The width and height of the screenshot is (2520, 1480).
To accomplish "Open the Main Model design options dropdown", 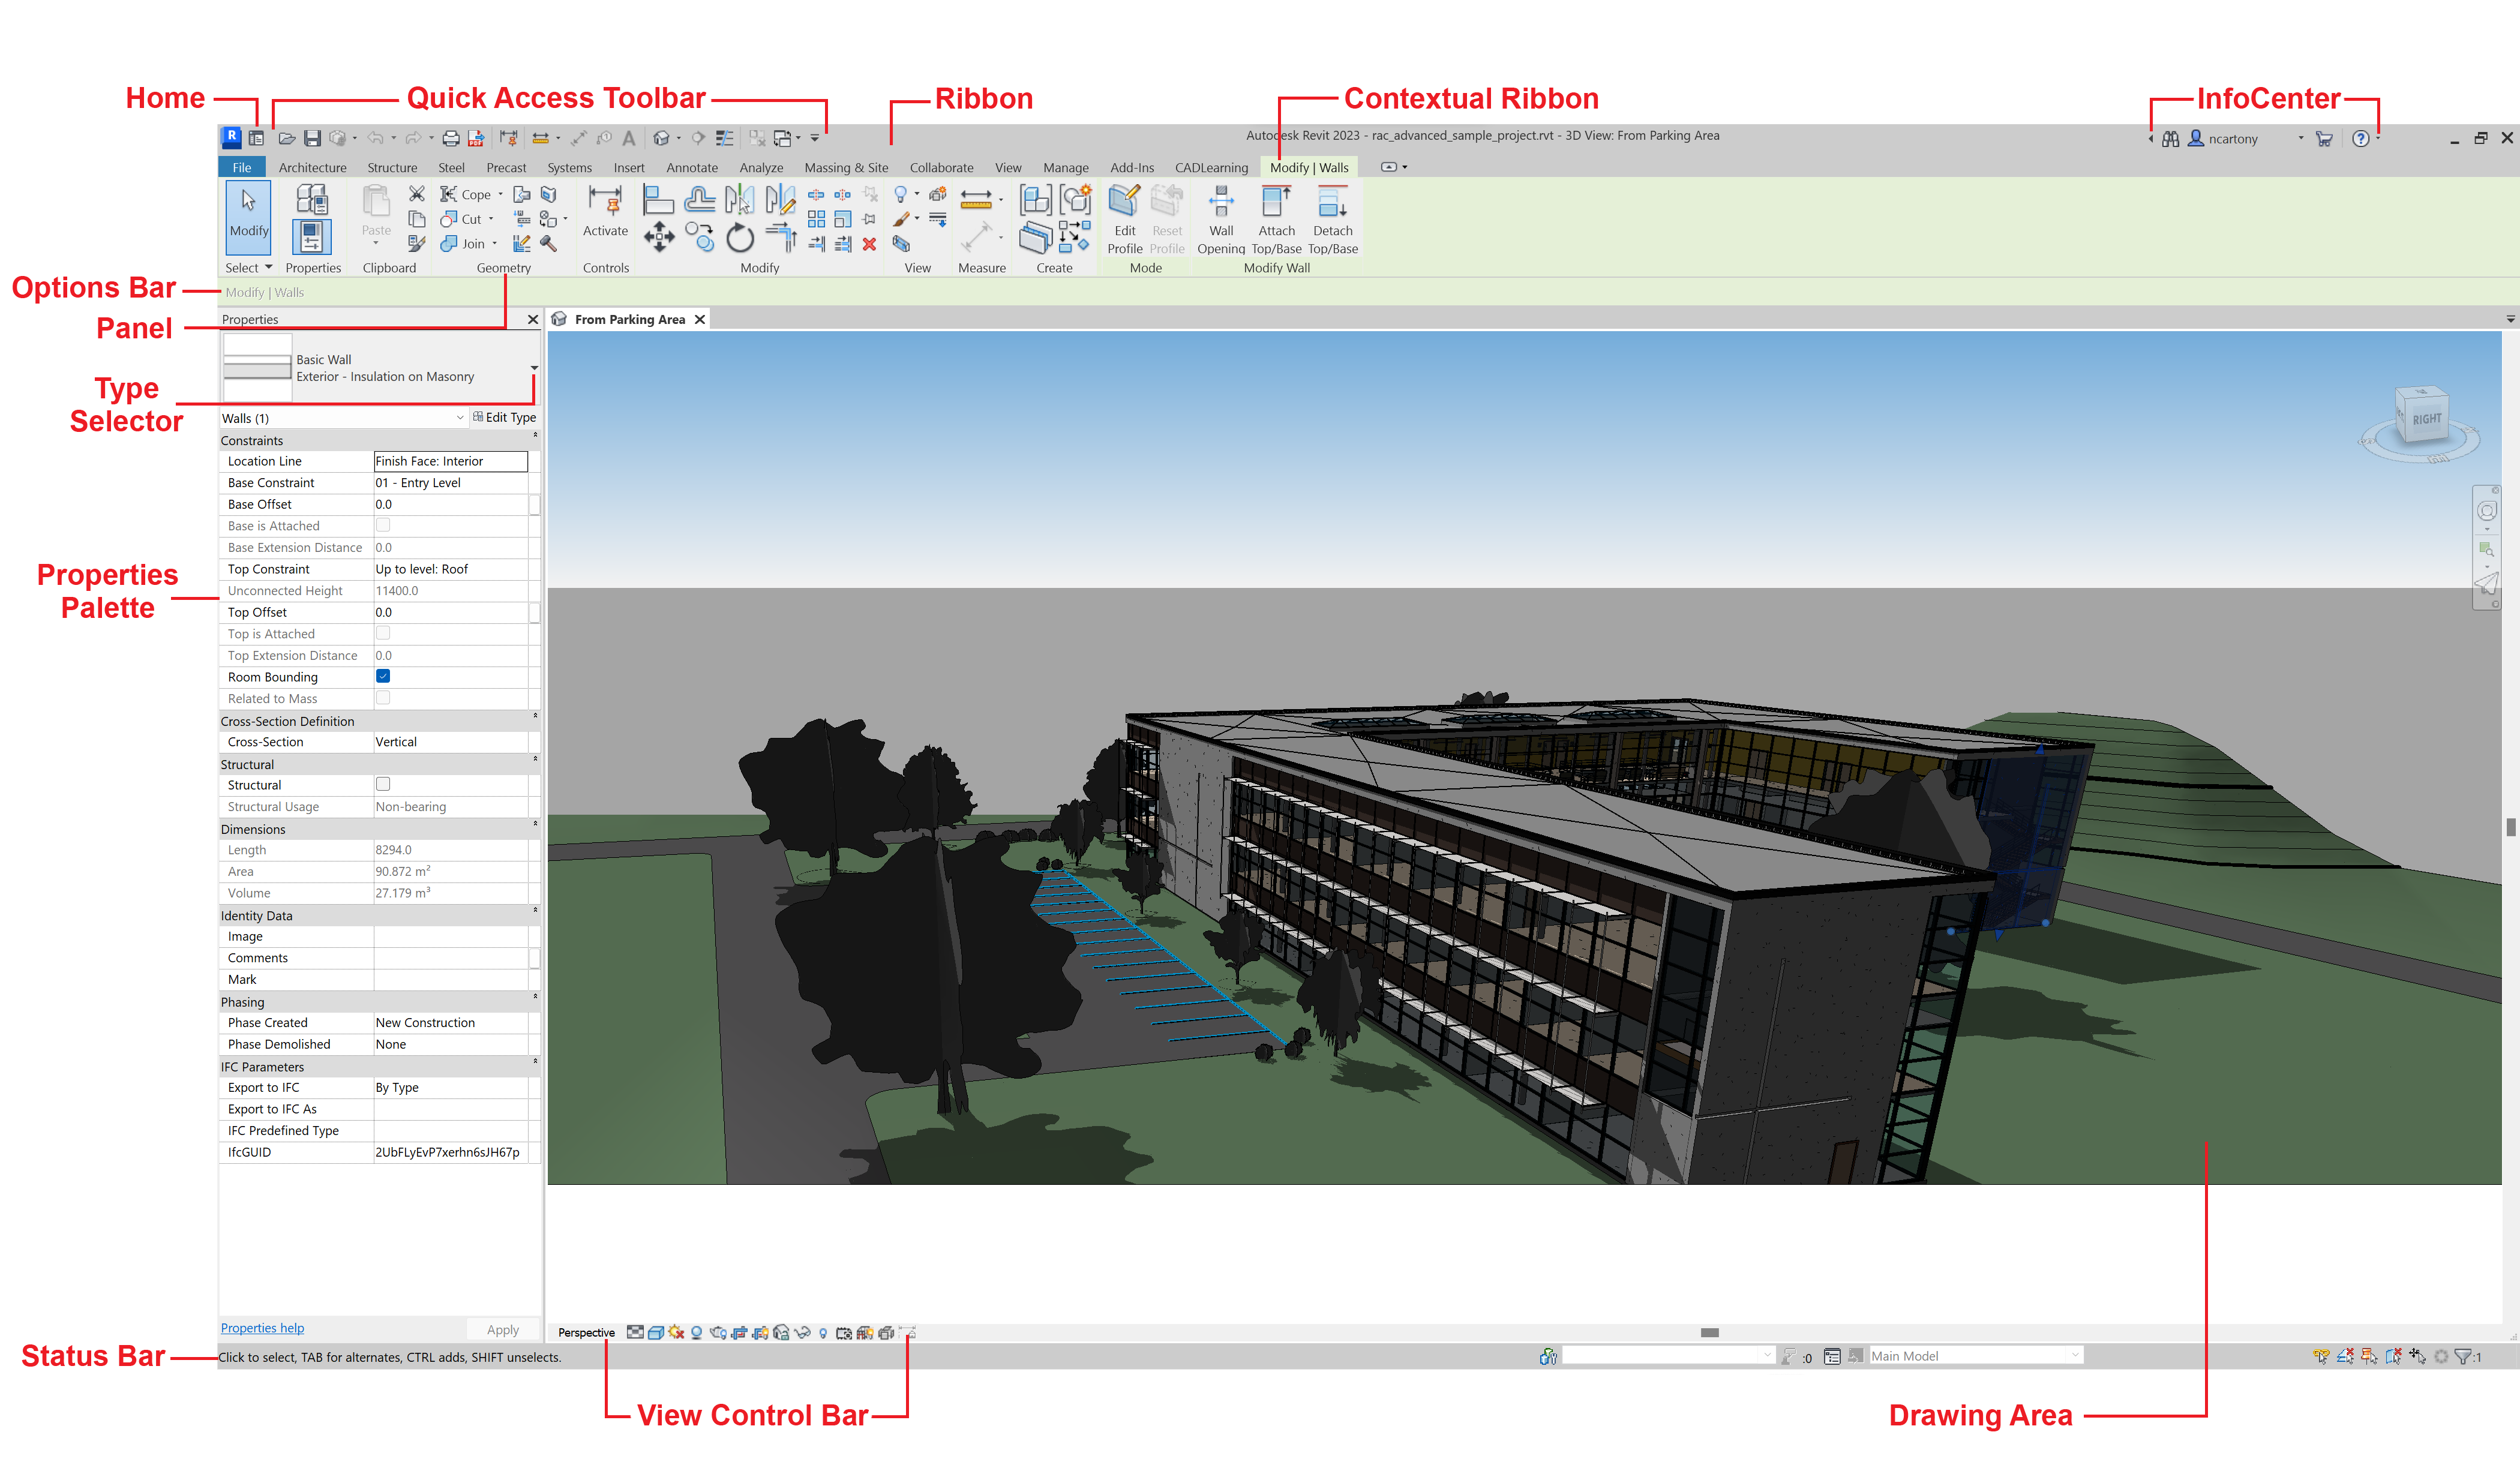I will (x=2075, y=1356).
